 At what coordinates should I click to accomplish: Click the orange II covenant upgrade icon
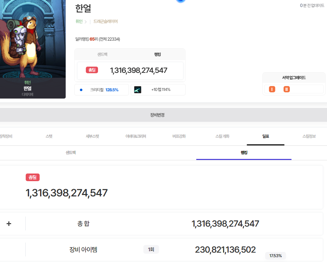287,89
